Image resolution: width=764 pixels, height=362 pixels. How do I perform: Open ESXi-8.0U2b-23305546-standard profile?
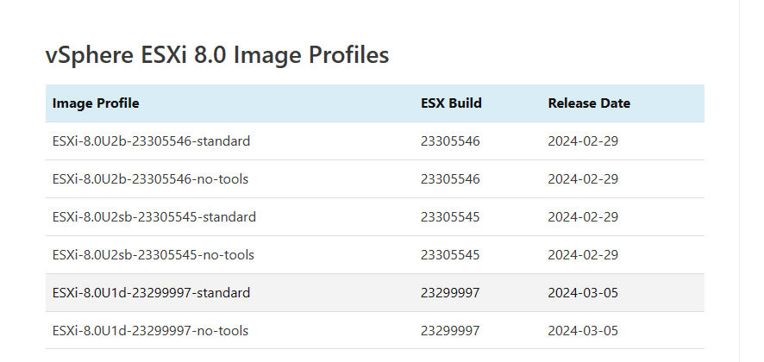tap(151, 141)
